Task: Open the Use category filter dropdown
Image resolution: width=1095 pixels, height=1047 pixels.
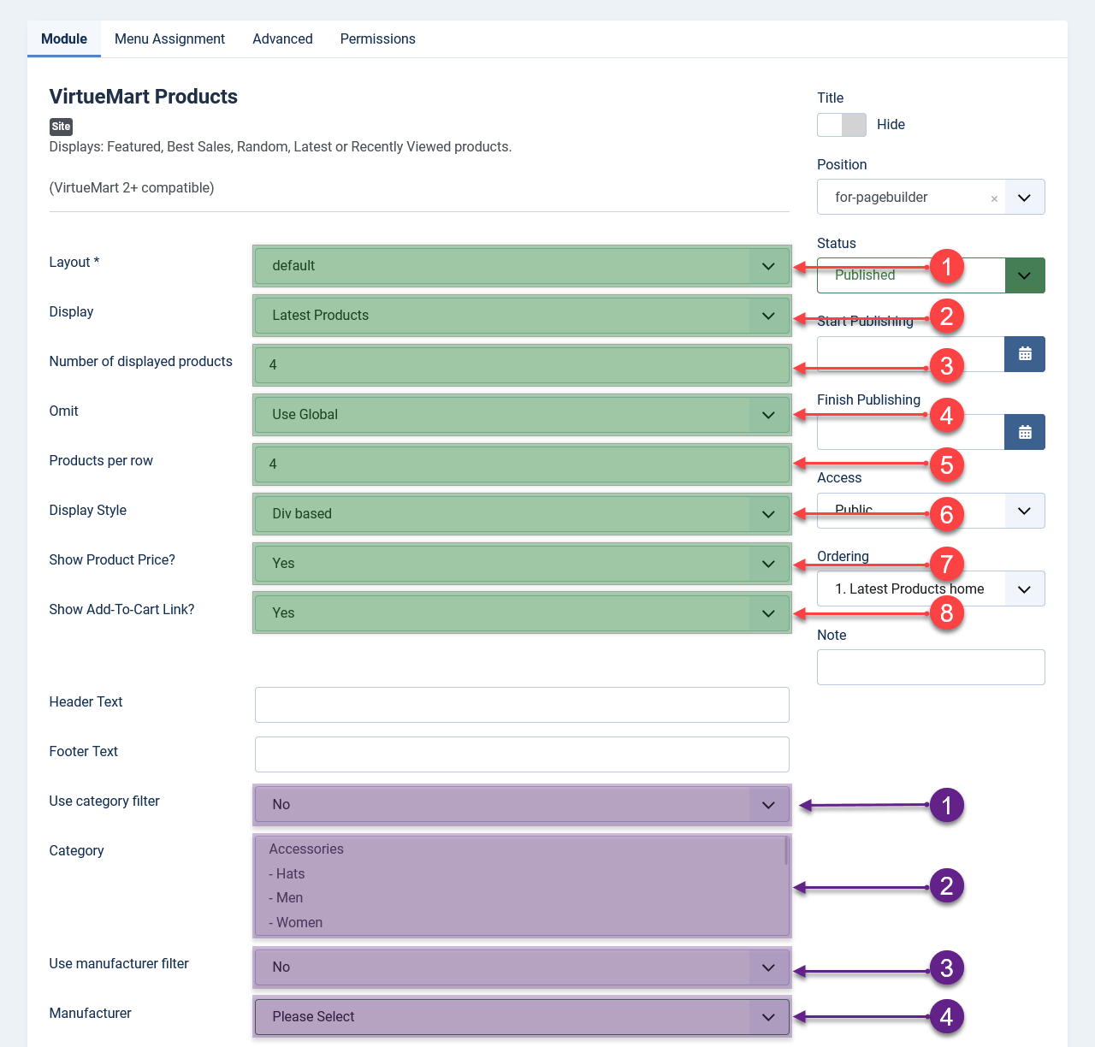Action: pos(522,805)
